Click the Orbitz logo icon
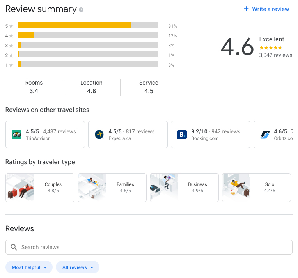The height and width of the screenshot is (278, 298). pyautogui.click(x=265, y=135)
